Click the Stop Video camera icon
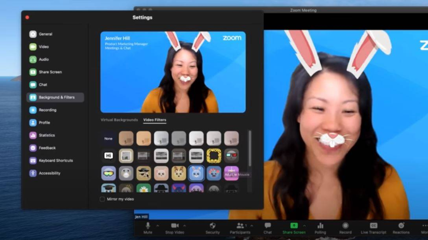 click(x=175, y=225)
